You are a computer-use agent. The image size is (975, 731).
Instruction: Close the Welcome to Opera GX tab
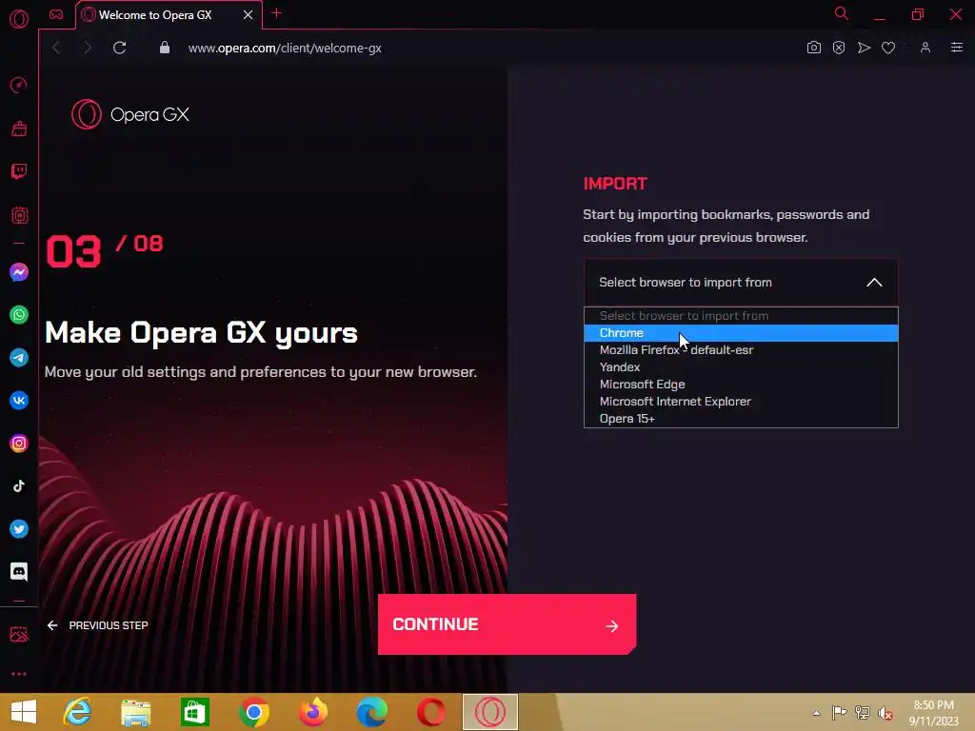(248, 14)
